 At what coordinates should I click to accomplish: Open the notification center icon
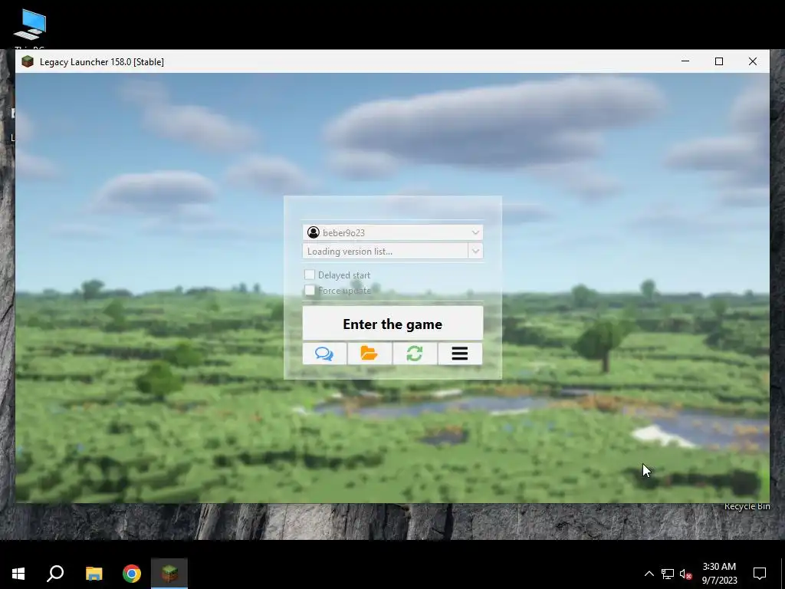tap(760, 574)
